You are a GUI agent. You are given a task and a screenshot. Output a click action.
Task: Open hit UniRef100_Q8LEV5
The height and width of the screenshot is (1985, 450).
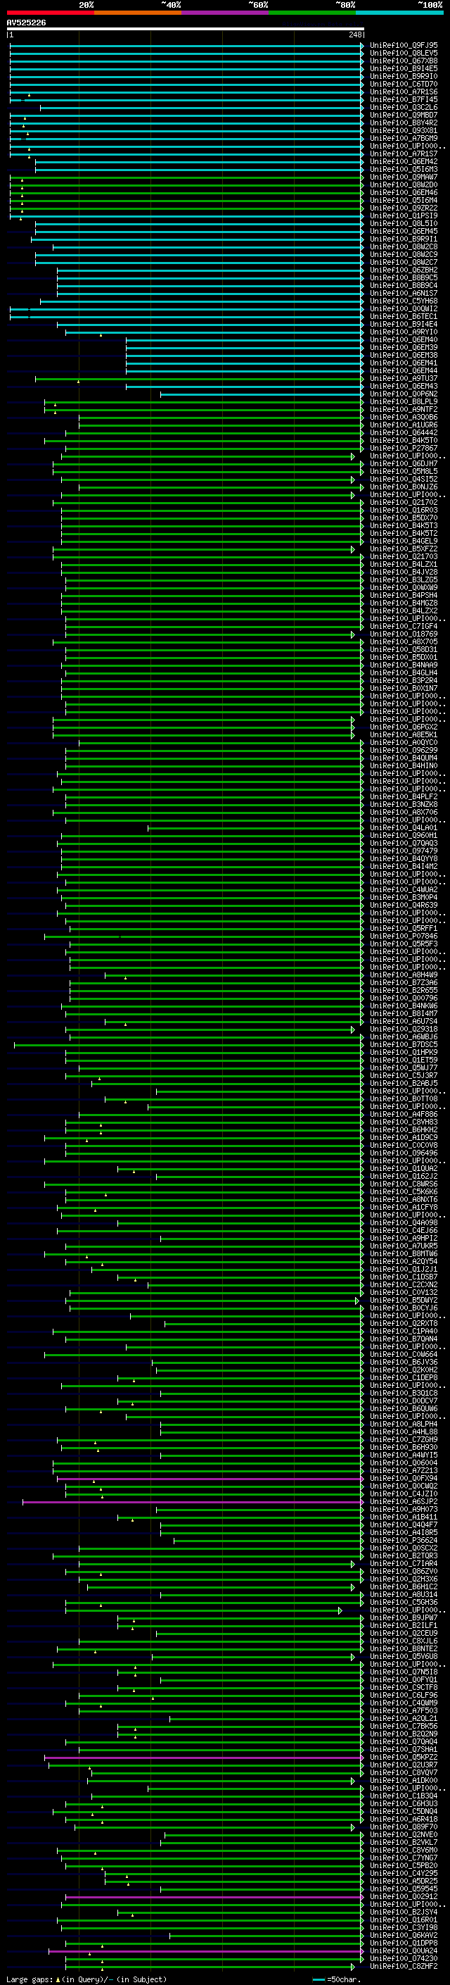(403, 54)
